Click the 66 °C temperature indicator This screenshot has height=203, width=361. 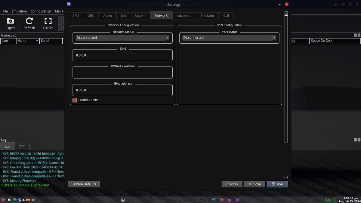click(331, 200)
